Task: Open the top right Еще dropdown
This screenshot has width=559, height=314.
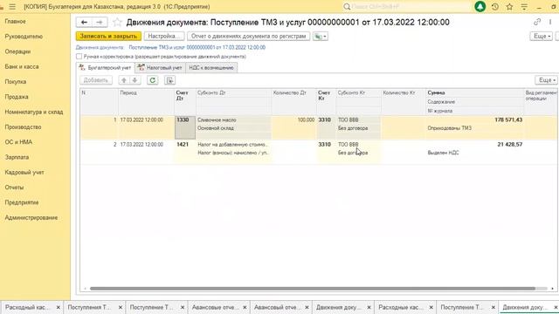Action: tap(542, 36)
